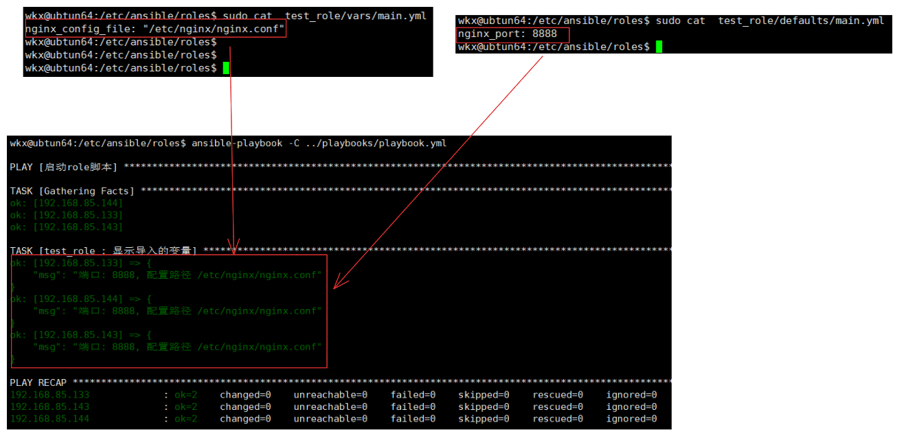Click 'ignored=0' in the 192.168.85.144 recap row
Screen dimensions: 899x436
632,419
